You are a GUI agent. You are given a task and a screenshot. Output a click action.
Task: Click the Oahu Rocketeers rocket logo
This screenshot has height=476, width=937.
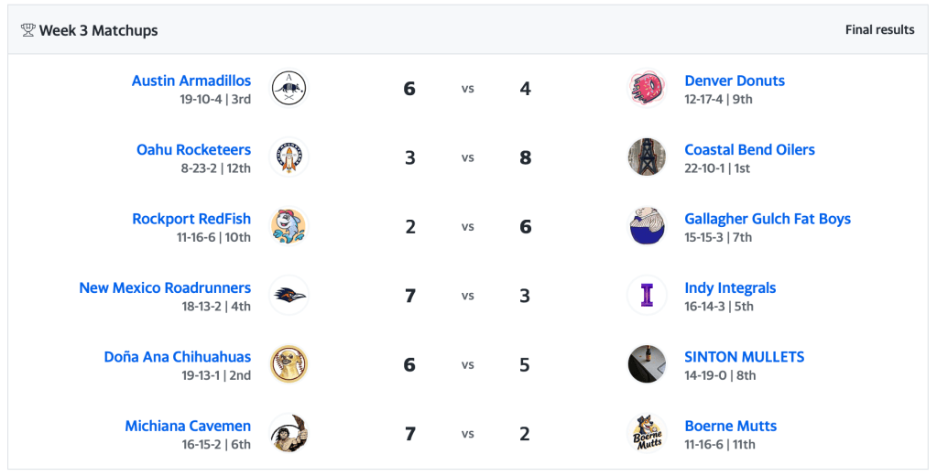289,157
